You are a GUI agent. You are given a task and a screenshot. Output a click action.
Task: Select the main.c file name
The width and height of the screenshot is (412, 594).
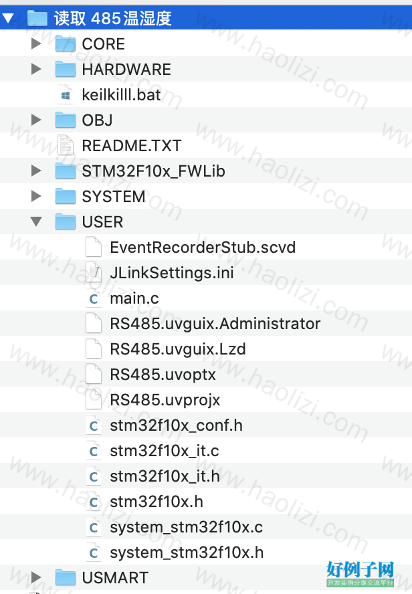coord(134,298)
